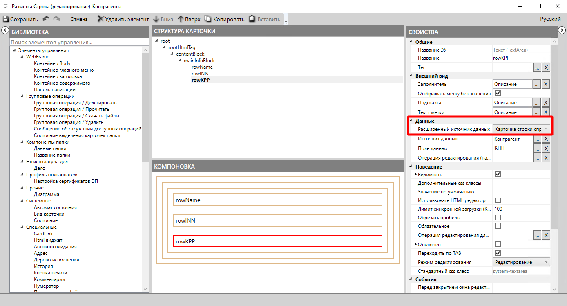Toggle Отключен checkbox

click(498, 244)
